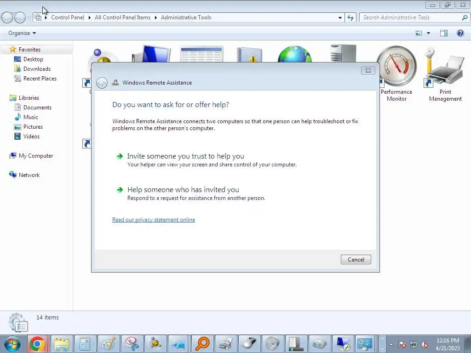Open the mouse settings taskbar icon
Viewport: 471px width, 353px height.
[249, 344]
